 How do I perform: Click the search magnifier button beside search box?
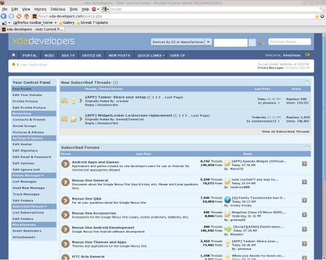[x=252, y=42]
